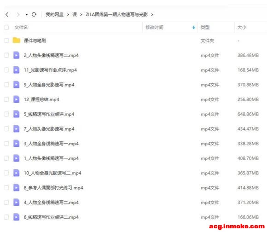267x232 pixels.
Task: Open the 课件与笔刷 folder icon
Action: (x=17, y=41)
